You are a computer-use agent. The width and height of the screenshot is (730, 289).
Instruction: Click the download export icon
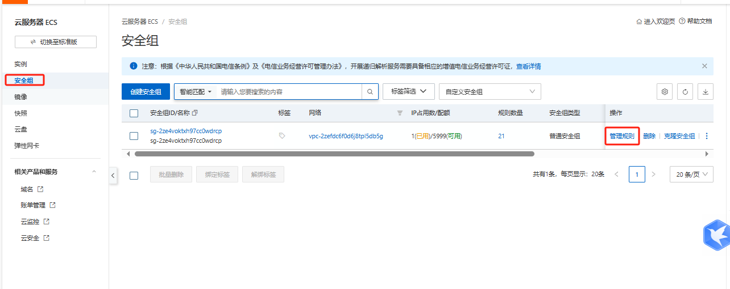706,92
